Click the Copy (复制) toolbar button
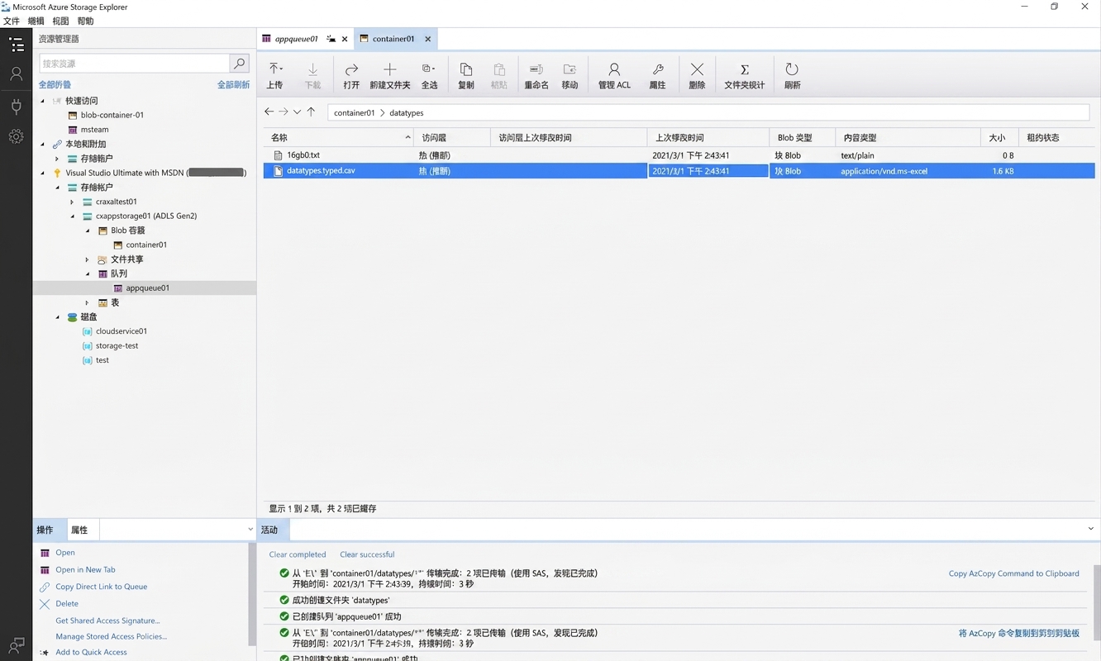1101x661 pixels. [x=466, y=75]
